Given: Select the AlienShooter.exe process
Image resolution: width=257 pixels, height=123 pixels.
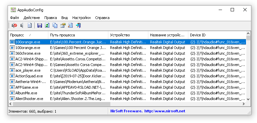Looking at the screenshot, I should [29, 99].
